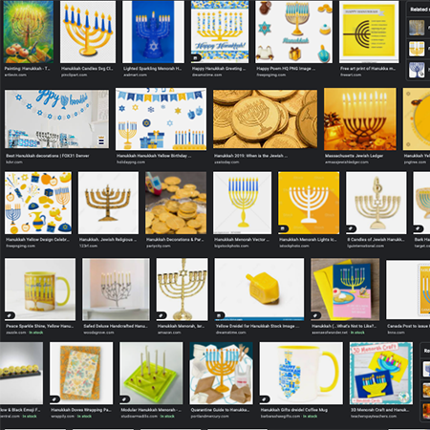The height and width of the screenshot is (430, 430).
Task: Open Happy Poem HQ PNG image thumbnail
Action: (293, 32)
